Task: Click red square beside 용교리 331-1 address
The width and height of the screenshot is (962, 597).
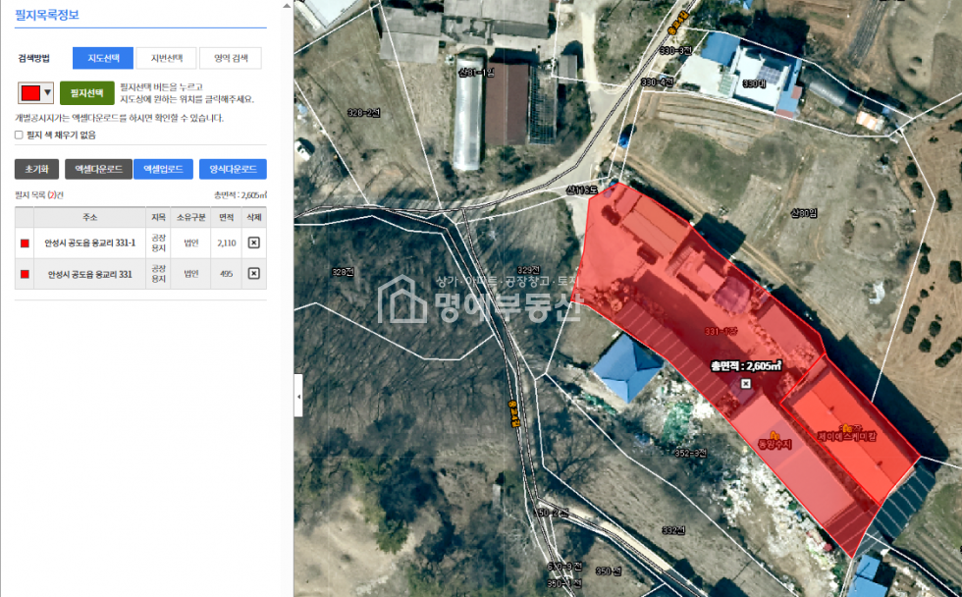Action: click(x=25, y=243)
